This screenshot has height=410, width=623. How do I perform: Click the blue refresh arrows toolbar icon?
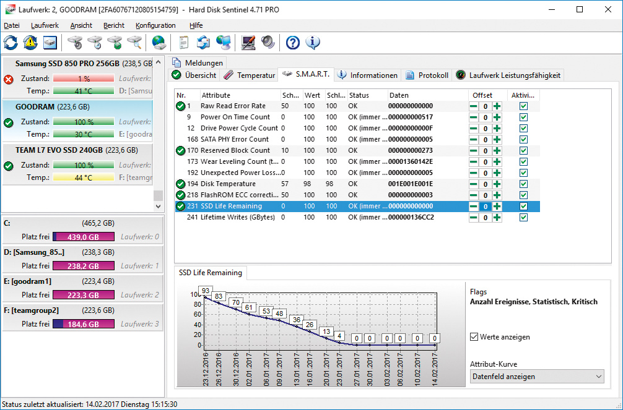(x=11, y=43)
